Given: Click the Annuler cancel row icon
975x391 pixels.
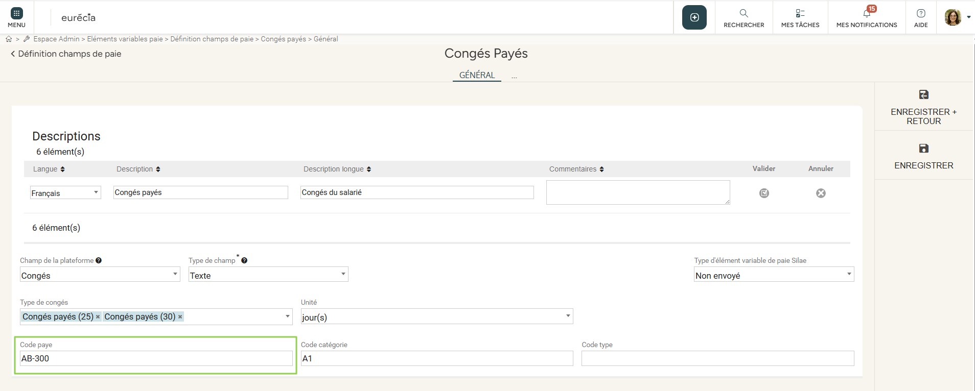Looking at the screenshot, I should pyautogui.click(x=821, y=193).
